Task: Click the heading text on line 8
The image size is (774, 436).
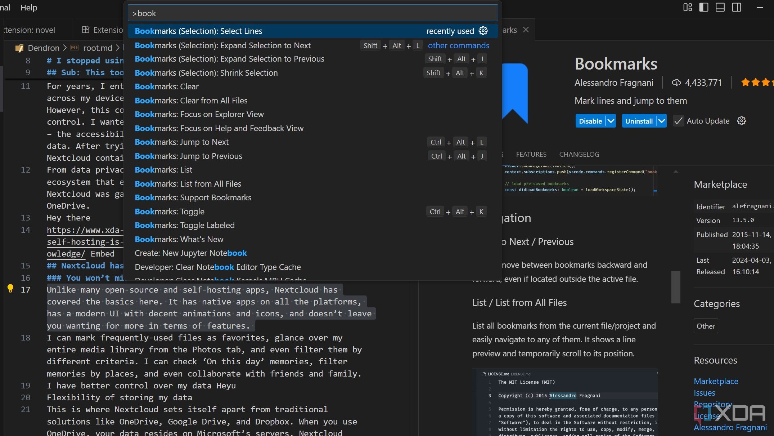Action: point(85,61)
